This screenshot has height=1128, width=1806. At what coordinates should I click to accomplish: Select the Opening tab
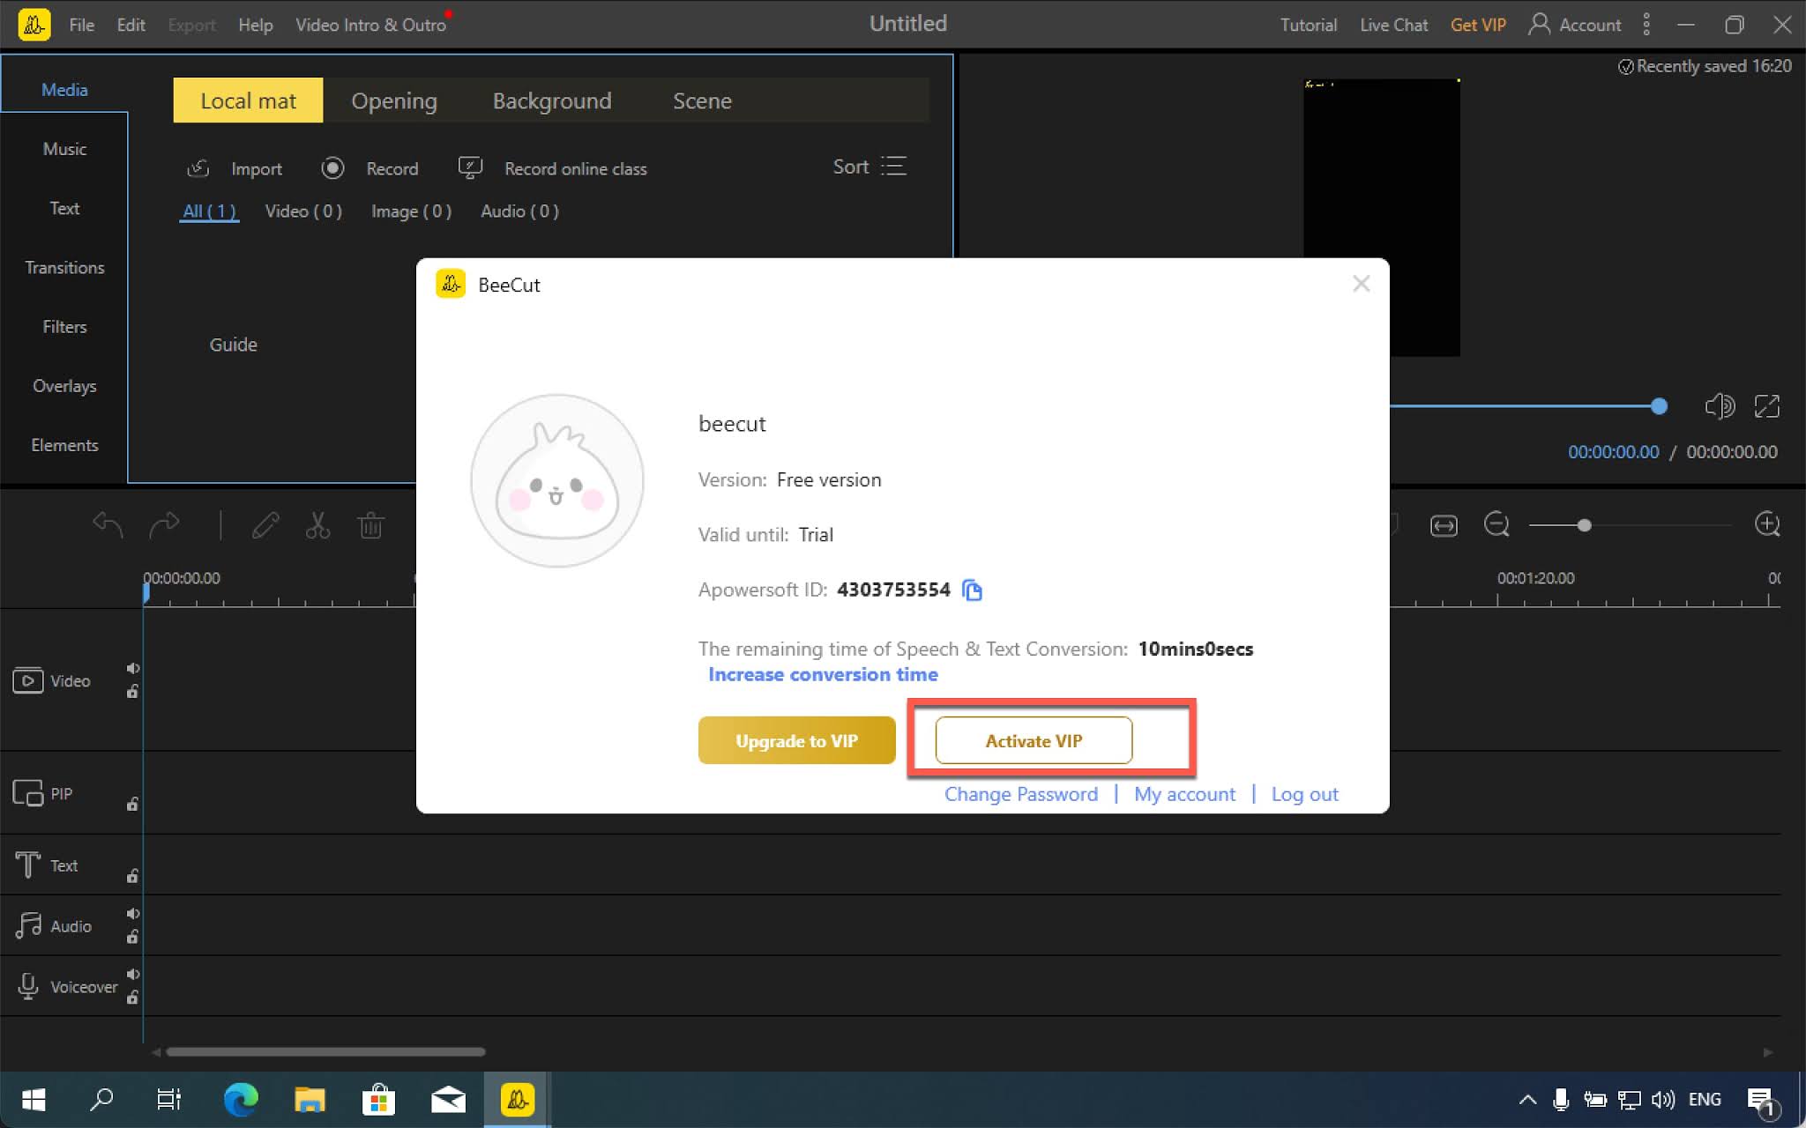394,100
